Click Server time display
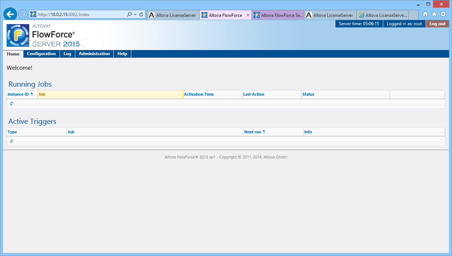 tap(359, 24)
